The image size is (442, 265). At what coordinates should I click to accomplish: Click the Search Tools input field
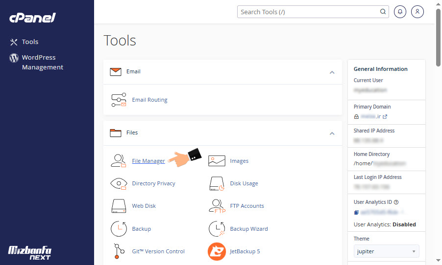pos(309,12)
